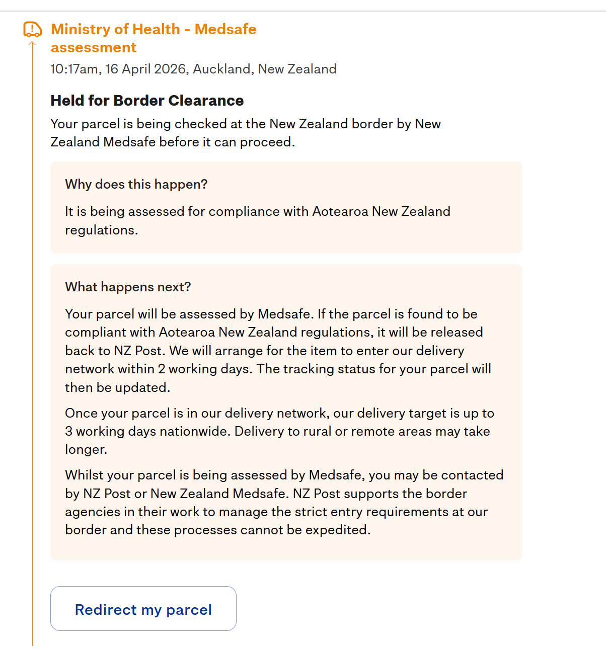
Task: Click the paragraph about compliance with Aotearoa regulations
Action: coord(258,220)
